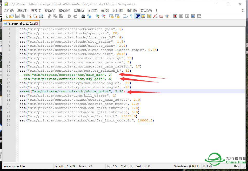Toggle synchronized horizontal scrolling icon
The height and width of the screenshot is (171, 248).
tap(117, 16)
